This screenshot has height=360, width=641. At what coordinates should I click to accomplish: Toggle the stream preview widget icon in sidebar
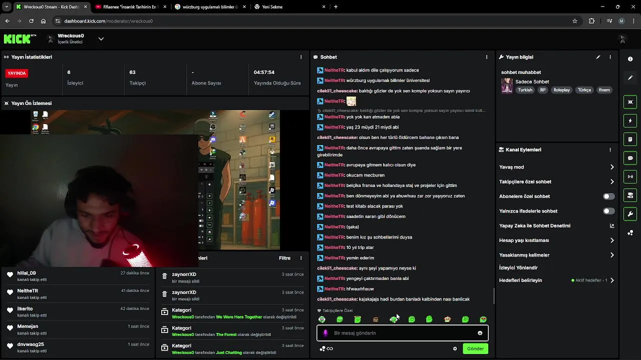[630, 102]
